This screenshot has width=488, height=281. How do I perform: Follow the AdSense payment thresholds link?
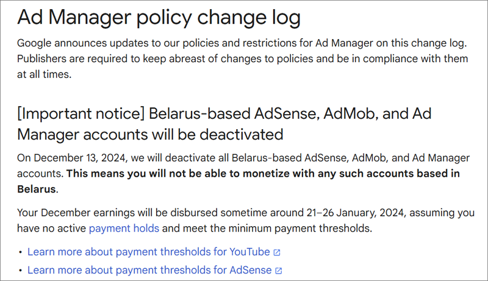coord(149,270)
